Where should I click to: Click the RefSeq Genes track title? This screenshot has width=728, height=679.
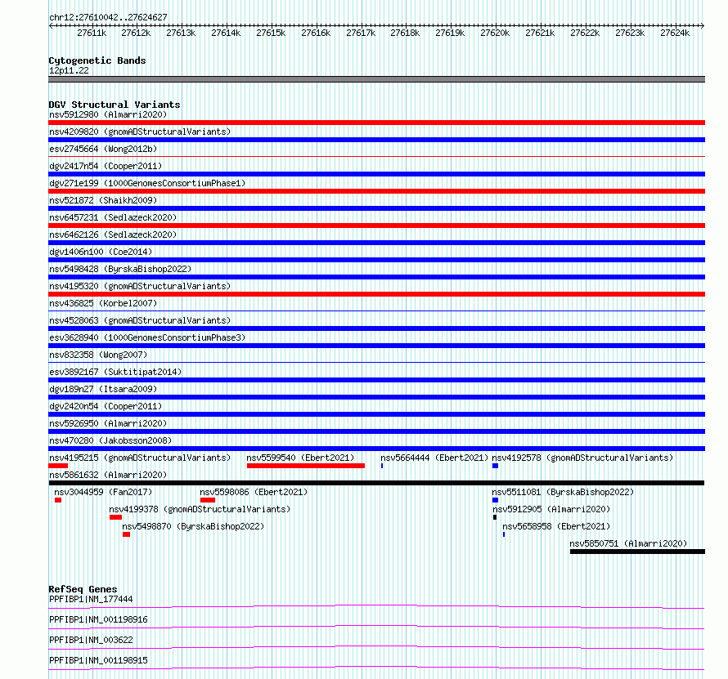(x=83, y=589)
